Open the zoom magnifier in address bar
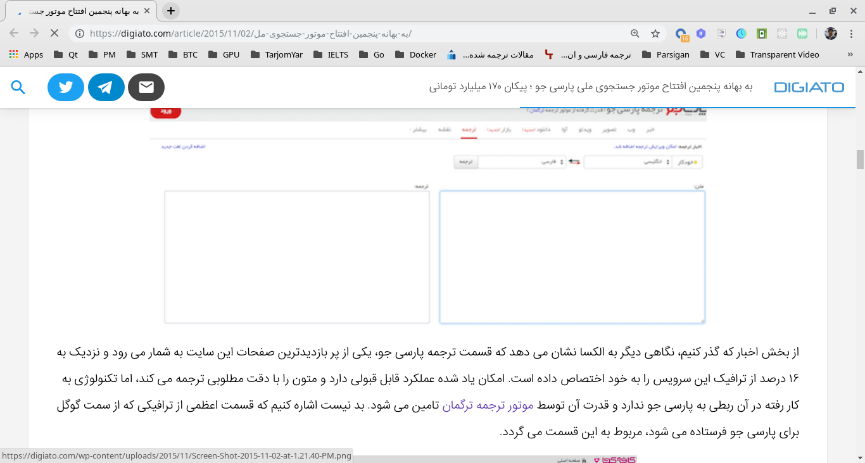Screen dimensions: 865x463 pos(635,34)
